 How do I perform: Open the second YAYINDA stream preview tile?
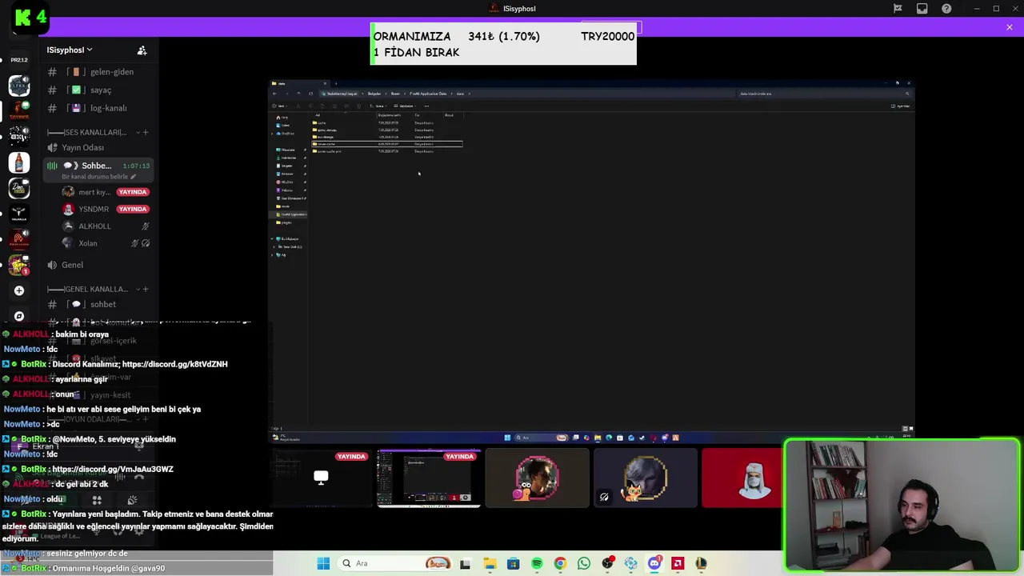pyautogui.click(x=429, y=478)
